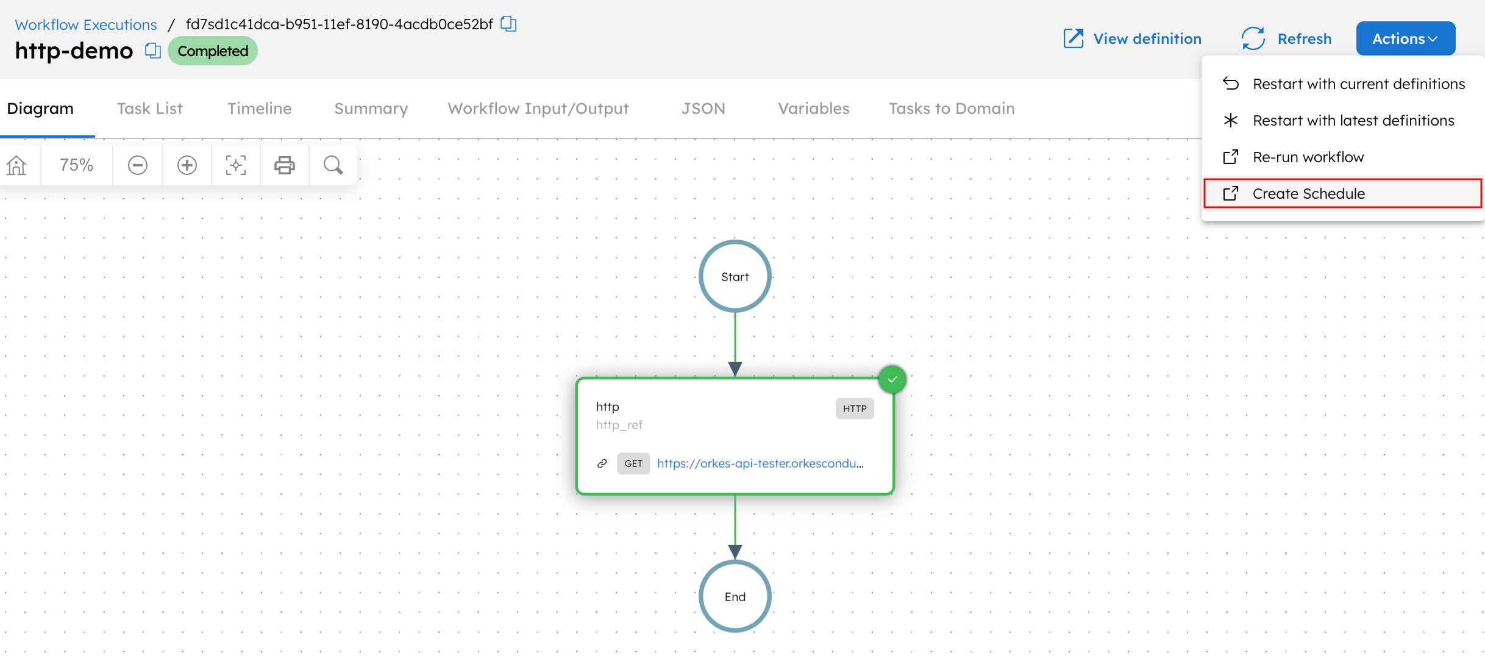Click the Create Schedule external icon

click(x=1231, y=193)
